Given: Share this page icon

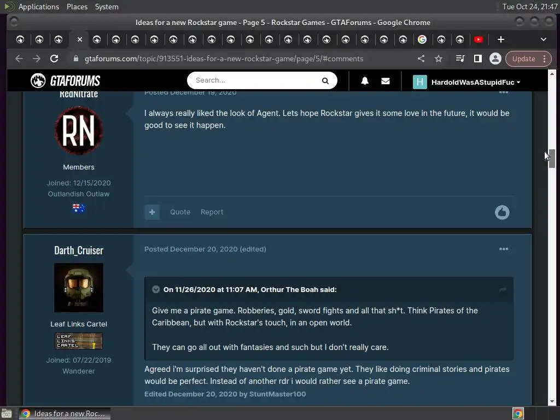Looking at the screenshot, I should pos(421,59).
